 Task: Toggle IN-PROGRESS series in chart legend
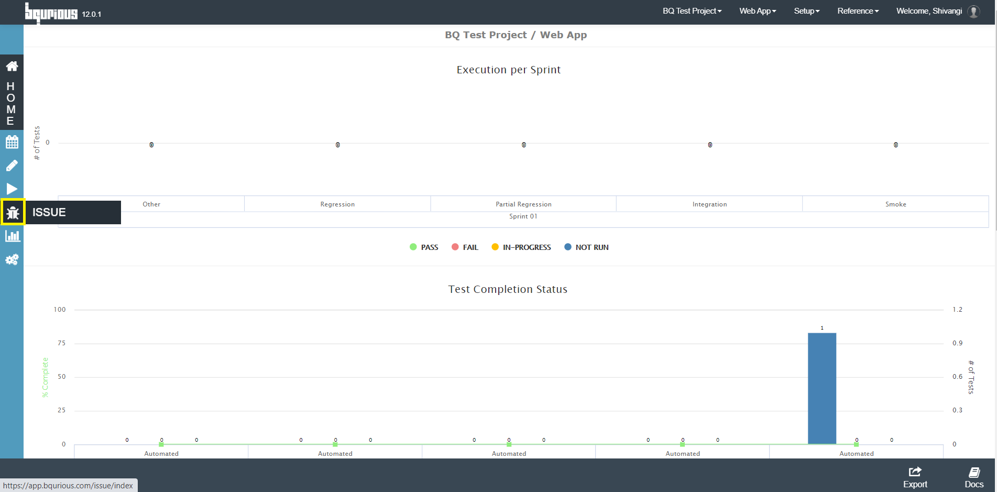[521, 247]
